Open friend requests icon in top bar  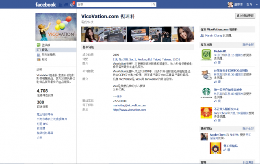[x=61, y=5]
